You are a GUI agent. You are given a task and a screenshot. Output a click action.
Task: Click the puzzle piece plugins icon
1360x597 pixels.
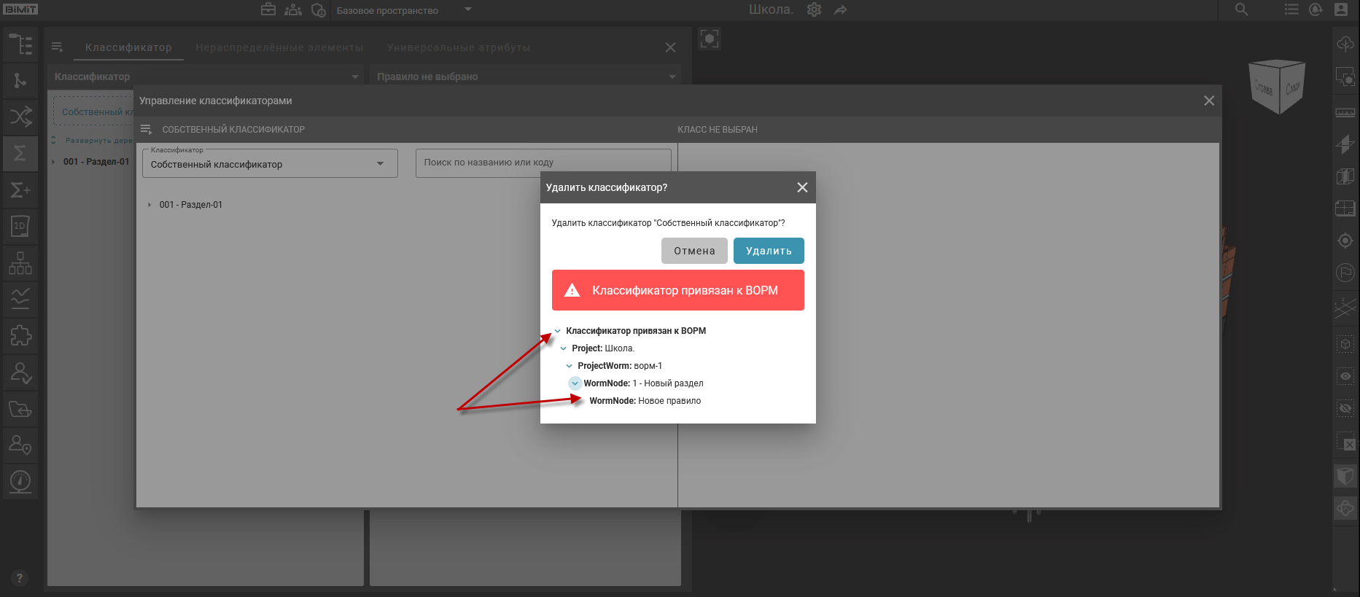pos(20,335)
